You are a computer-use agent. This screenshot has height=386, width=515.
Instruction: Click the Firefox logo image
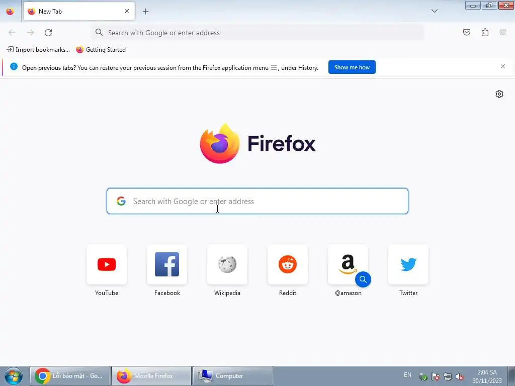pyautogui.click(x=220, y=143)
